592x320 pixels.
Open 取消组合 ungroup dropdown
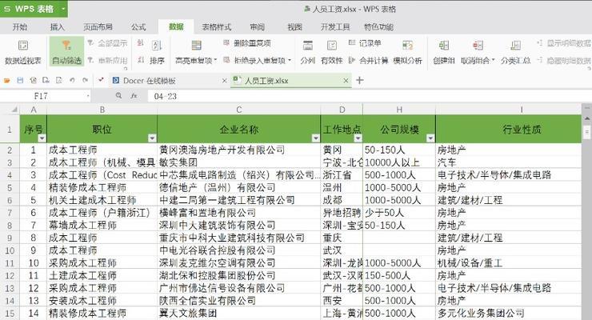point(478,52)
